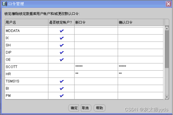Image resolution: width=173 pixels, height=115 pixels.
Task: Lock the HR account cell
Action: (61, 74)
